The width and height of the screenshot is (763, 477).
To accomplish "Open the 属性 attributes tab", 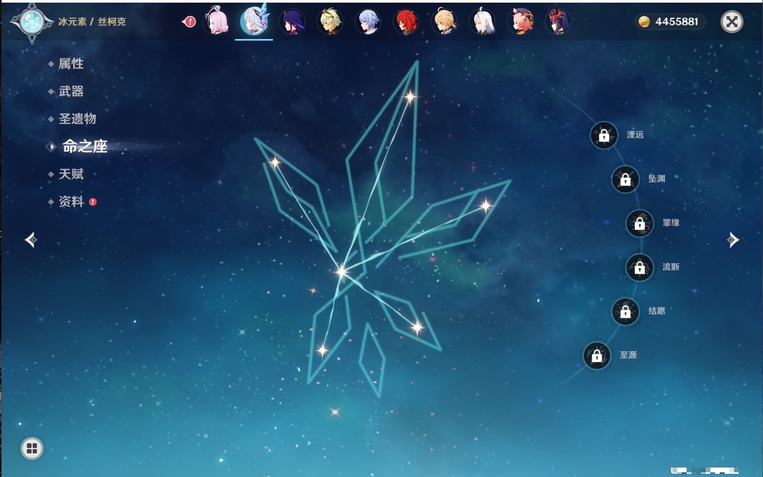I will (71, 64).
